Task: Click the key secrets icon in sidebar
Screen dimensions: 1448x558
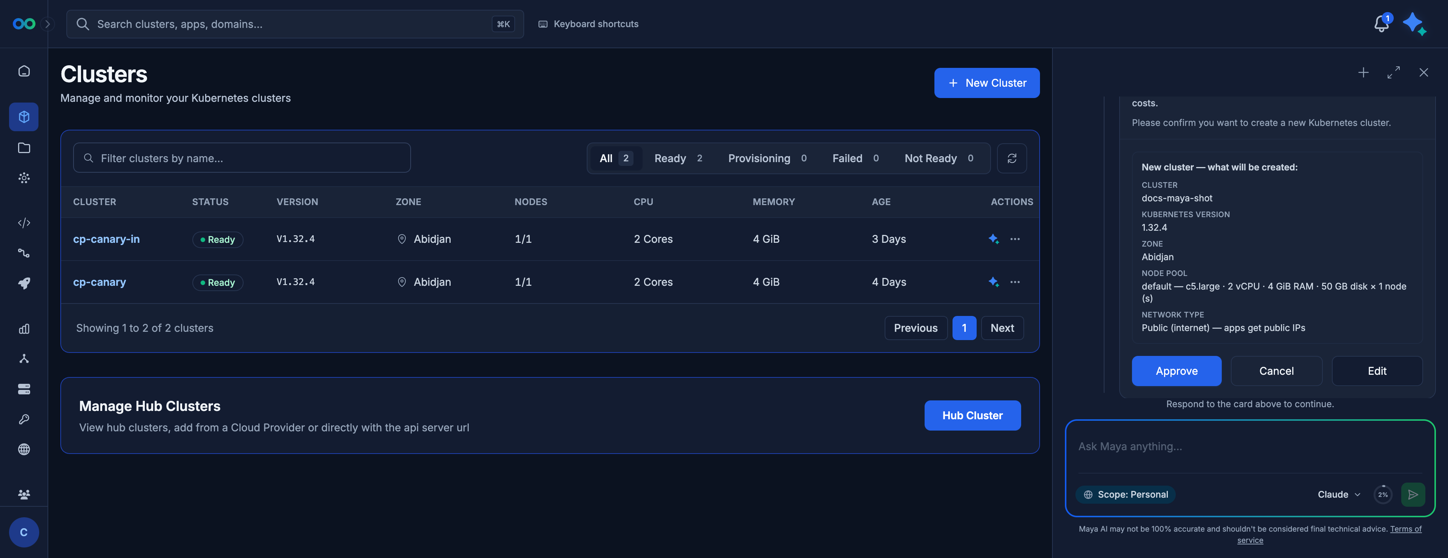Action: pos(24,419)
